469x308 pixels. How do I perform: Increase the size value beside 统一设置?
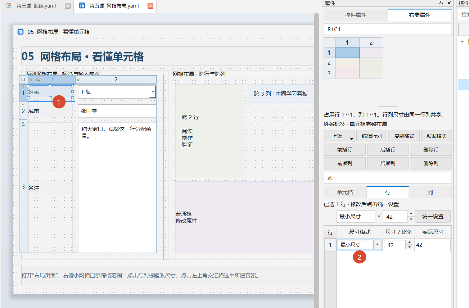pyautogui.click(x=411, y=214)
